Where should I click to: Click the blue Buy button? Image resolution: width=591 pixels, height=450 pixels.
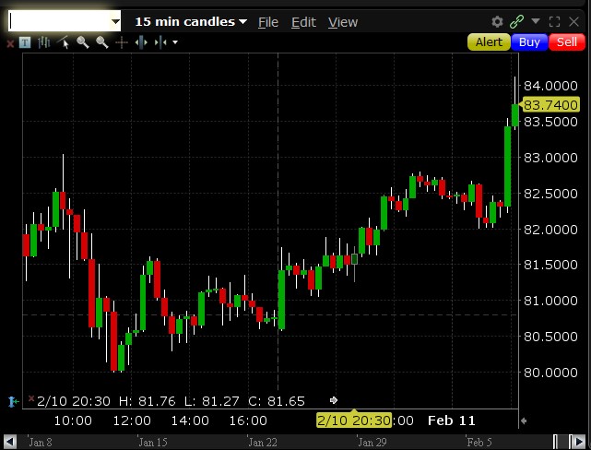(x=529, y=41)
